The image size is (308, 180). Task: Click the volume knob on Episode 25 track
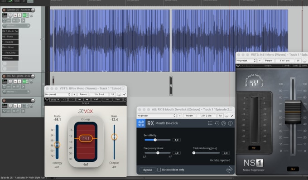coord(33,10)
